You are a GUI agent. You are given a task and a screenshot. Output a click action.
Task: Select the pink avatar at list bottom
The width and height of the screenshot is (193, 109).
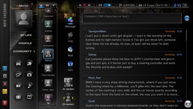(x=48, y=98)
